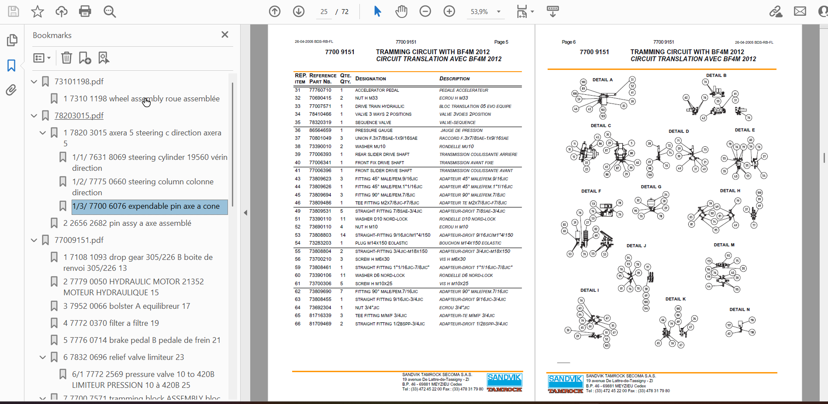Zoom out with the minus button

click(x=425, y=11)
